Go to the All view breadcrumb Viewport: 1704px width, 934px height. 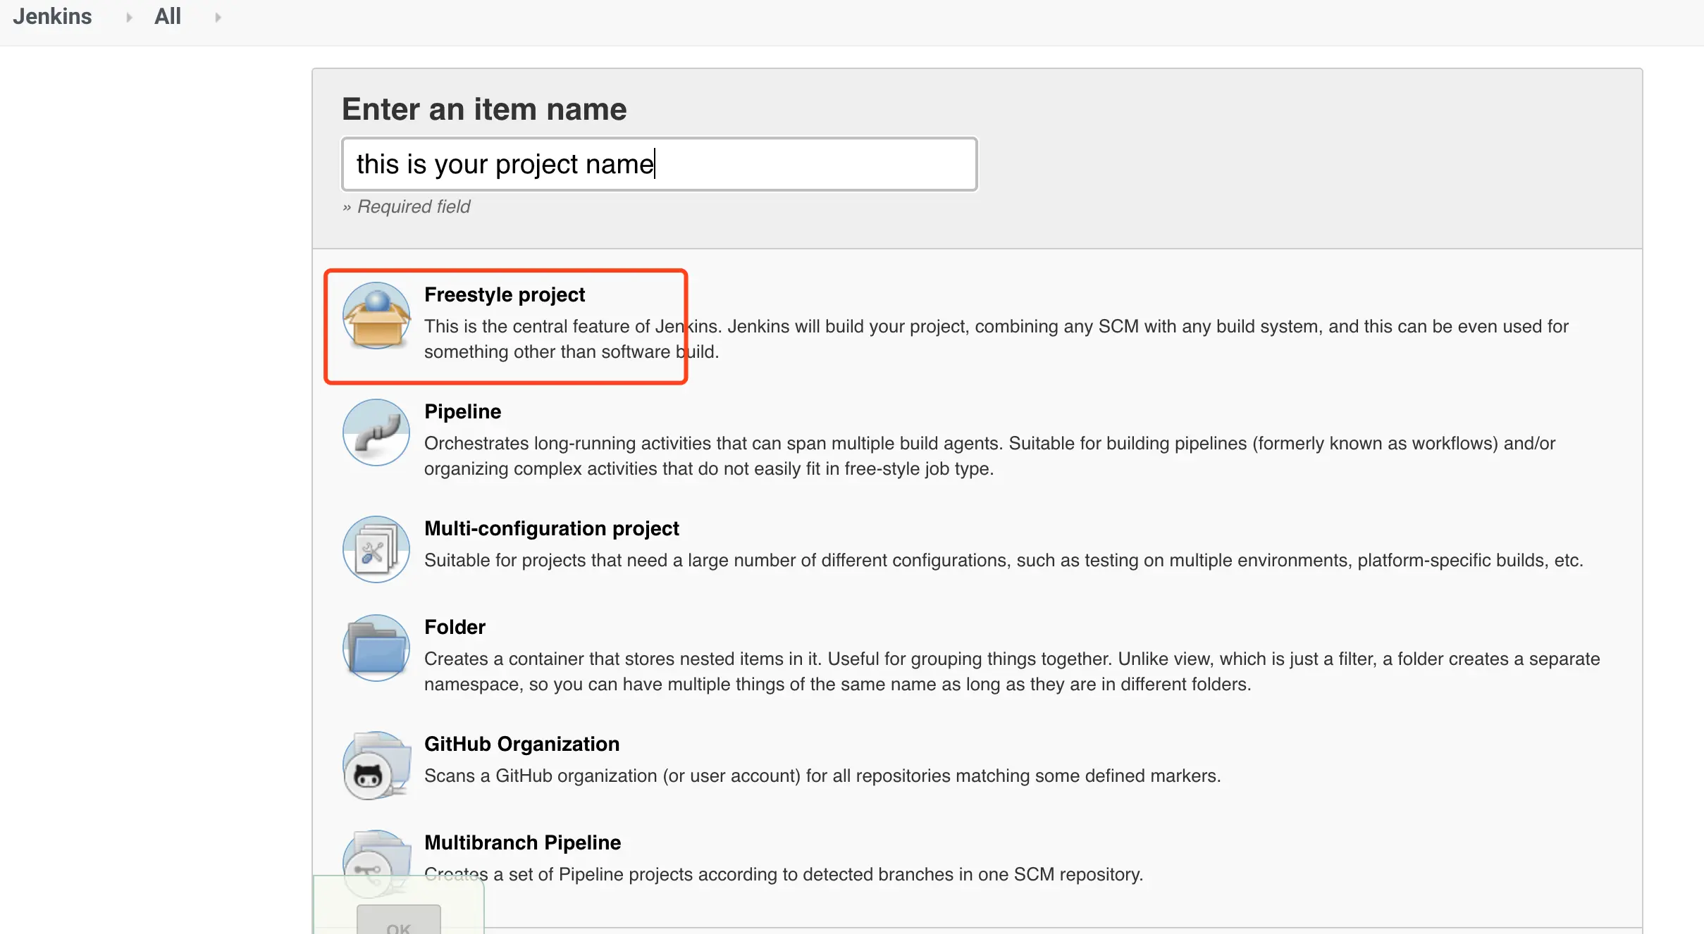(168, 17)
